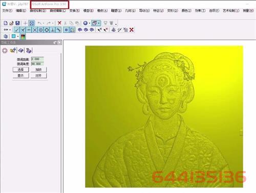The image size is (256, 193).
Task: Expand the view windows dropdown arrow
Action: point(99,23)
